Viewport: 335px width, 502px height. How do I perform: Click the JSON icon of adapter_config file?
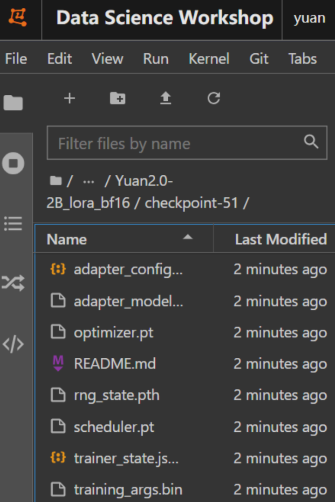(x=58, y=269)
